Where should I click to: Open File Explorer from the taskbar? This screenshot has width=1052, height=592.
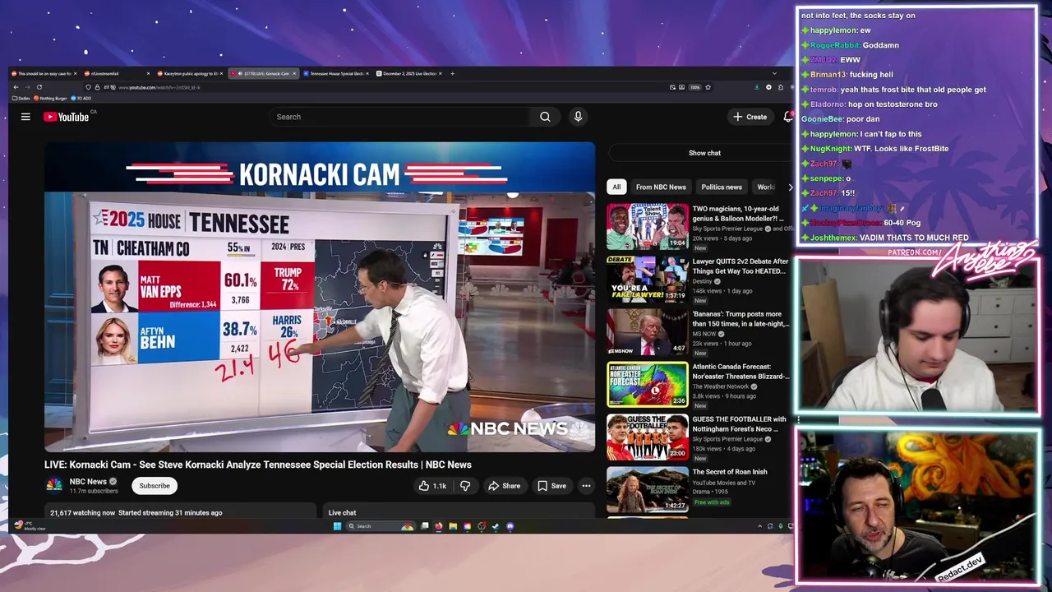[x=453, y=526]
